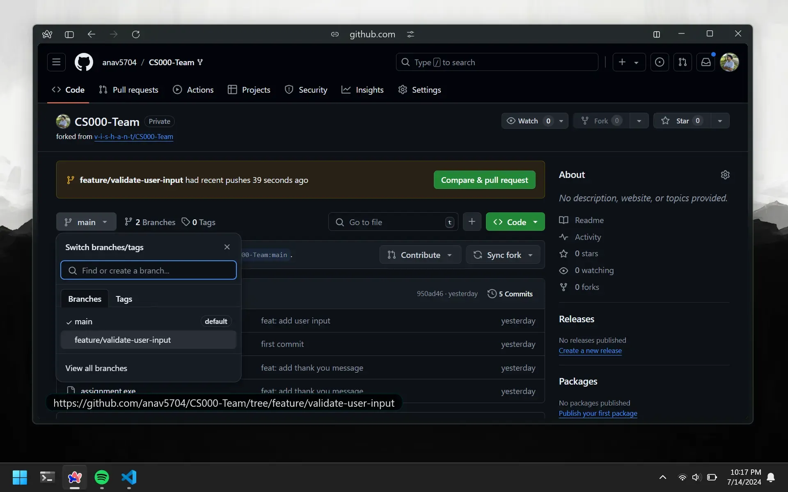Toggle Watch notifications for repository
788x492 pixels.
coord(527,121)
